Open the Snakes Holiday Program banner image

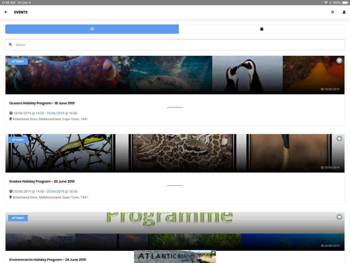click(x=175, y=153)
